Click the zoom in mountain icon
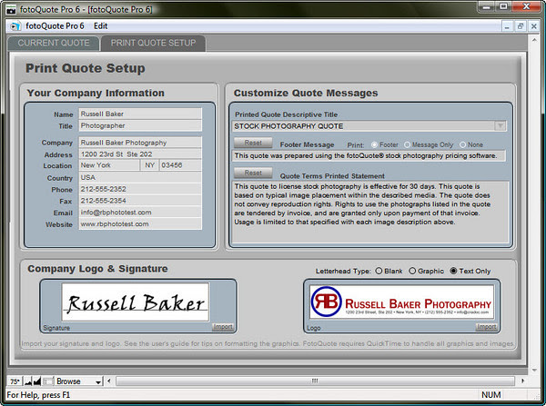 (37, 381)
